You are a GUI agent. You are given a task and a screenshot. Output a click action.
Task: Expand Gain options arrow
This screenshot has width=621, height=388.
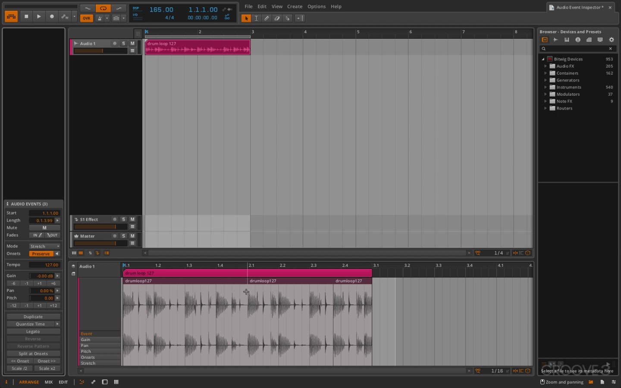tap(57, 276)
